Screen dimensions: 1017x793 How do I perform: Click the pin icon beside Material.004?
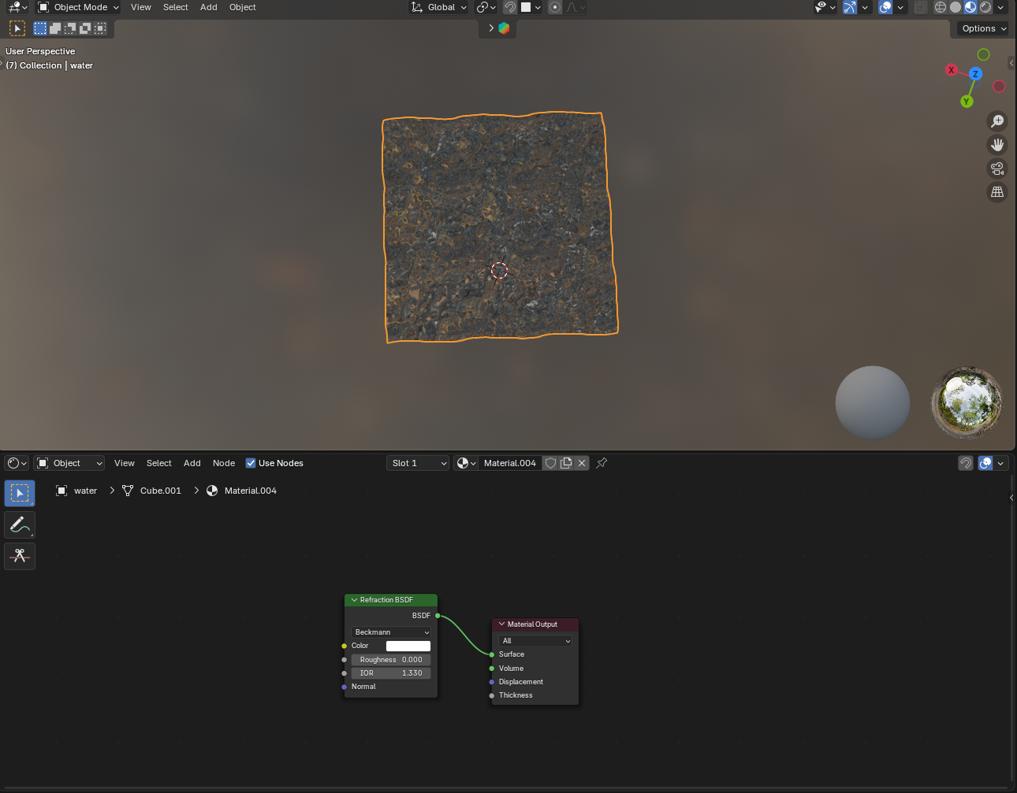(602, 463)
